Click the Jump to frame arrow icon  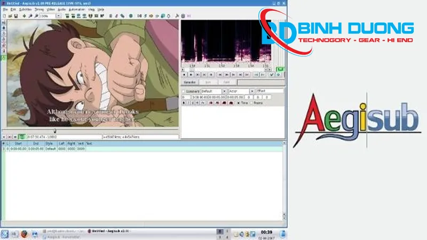(x=24, y=16)
